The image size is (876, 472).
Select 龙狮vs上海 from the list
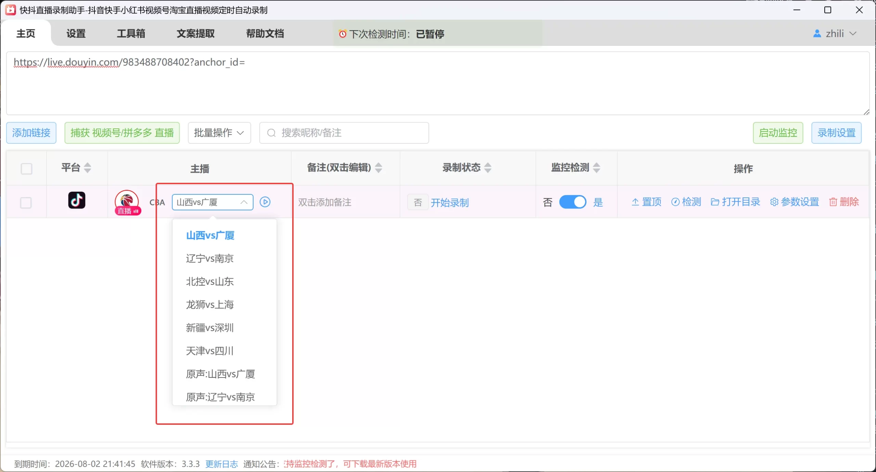(210, 305)
